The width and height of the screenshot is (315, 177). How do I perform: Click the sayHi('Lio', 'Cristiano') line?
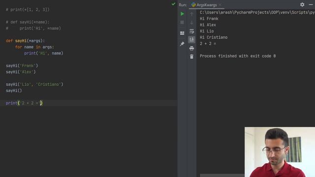click(34, 84)
